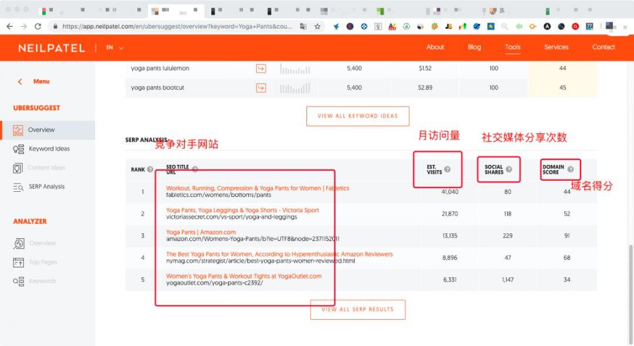Click the domain score 91 value
This screenshot has width=634, height=346.
567,236
